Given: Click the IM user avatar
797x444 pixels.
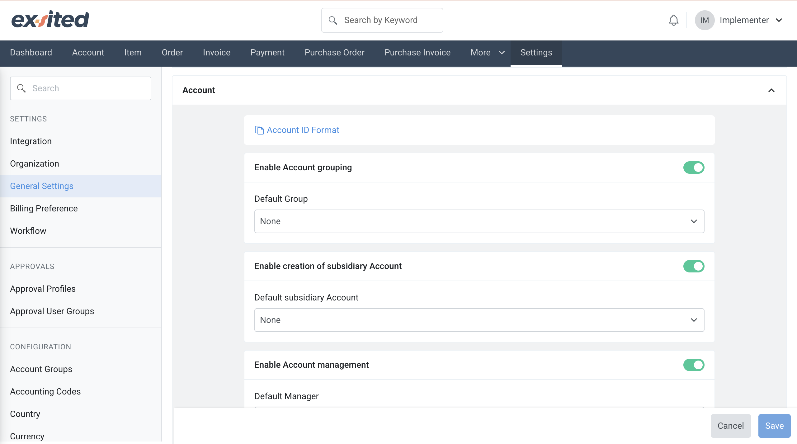Looking at the screenshot, I should (x=705, y=20).
